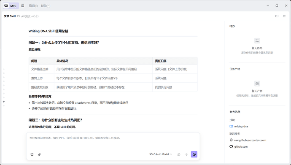Click bullet mentioning attachments 目录
This screenshot has height=165, width=291.
coord(80,103)
